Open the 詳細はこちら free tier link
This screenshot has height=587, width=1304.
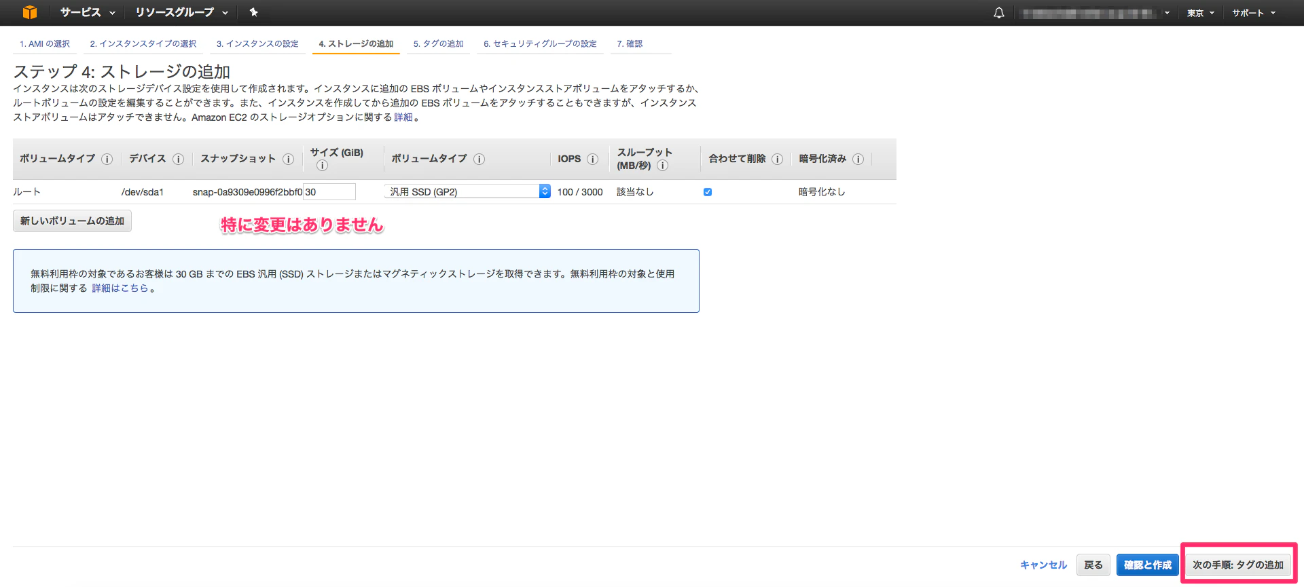coord(120,288)
